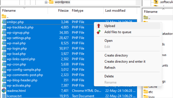This screenshot has width=173, height=98.
Task: Select the wp-trackback.php filename
Action: (20, 27)
